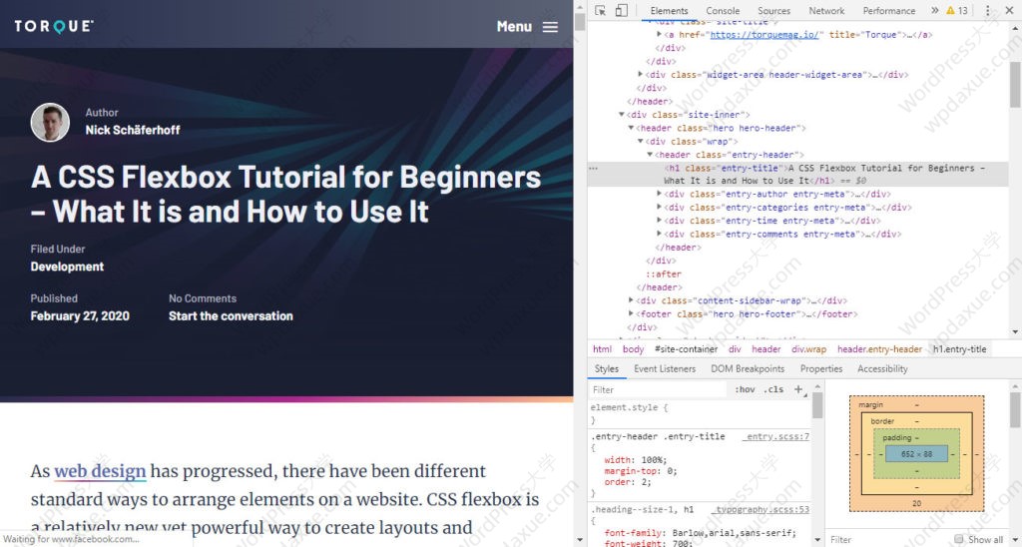Click Start the conversation link
This screenshot has width=1022, height=547.
tap(231, 316)
